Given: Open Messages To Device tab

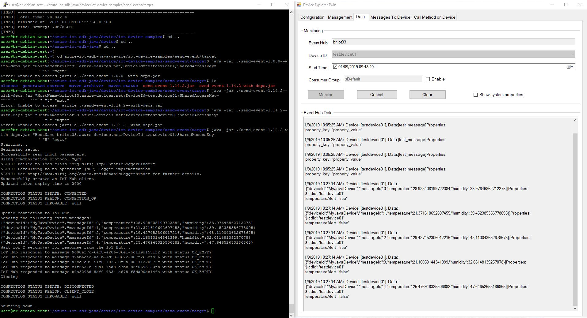Looking at the screenshot, I should [x=390, y=17].
